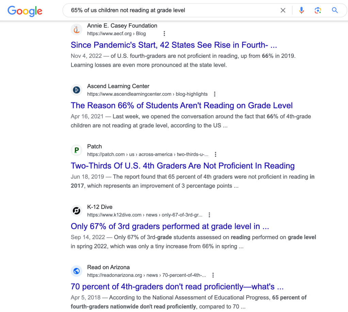
Task: Clear the search box text
Action: 283,11
